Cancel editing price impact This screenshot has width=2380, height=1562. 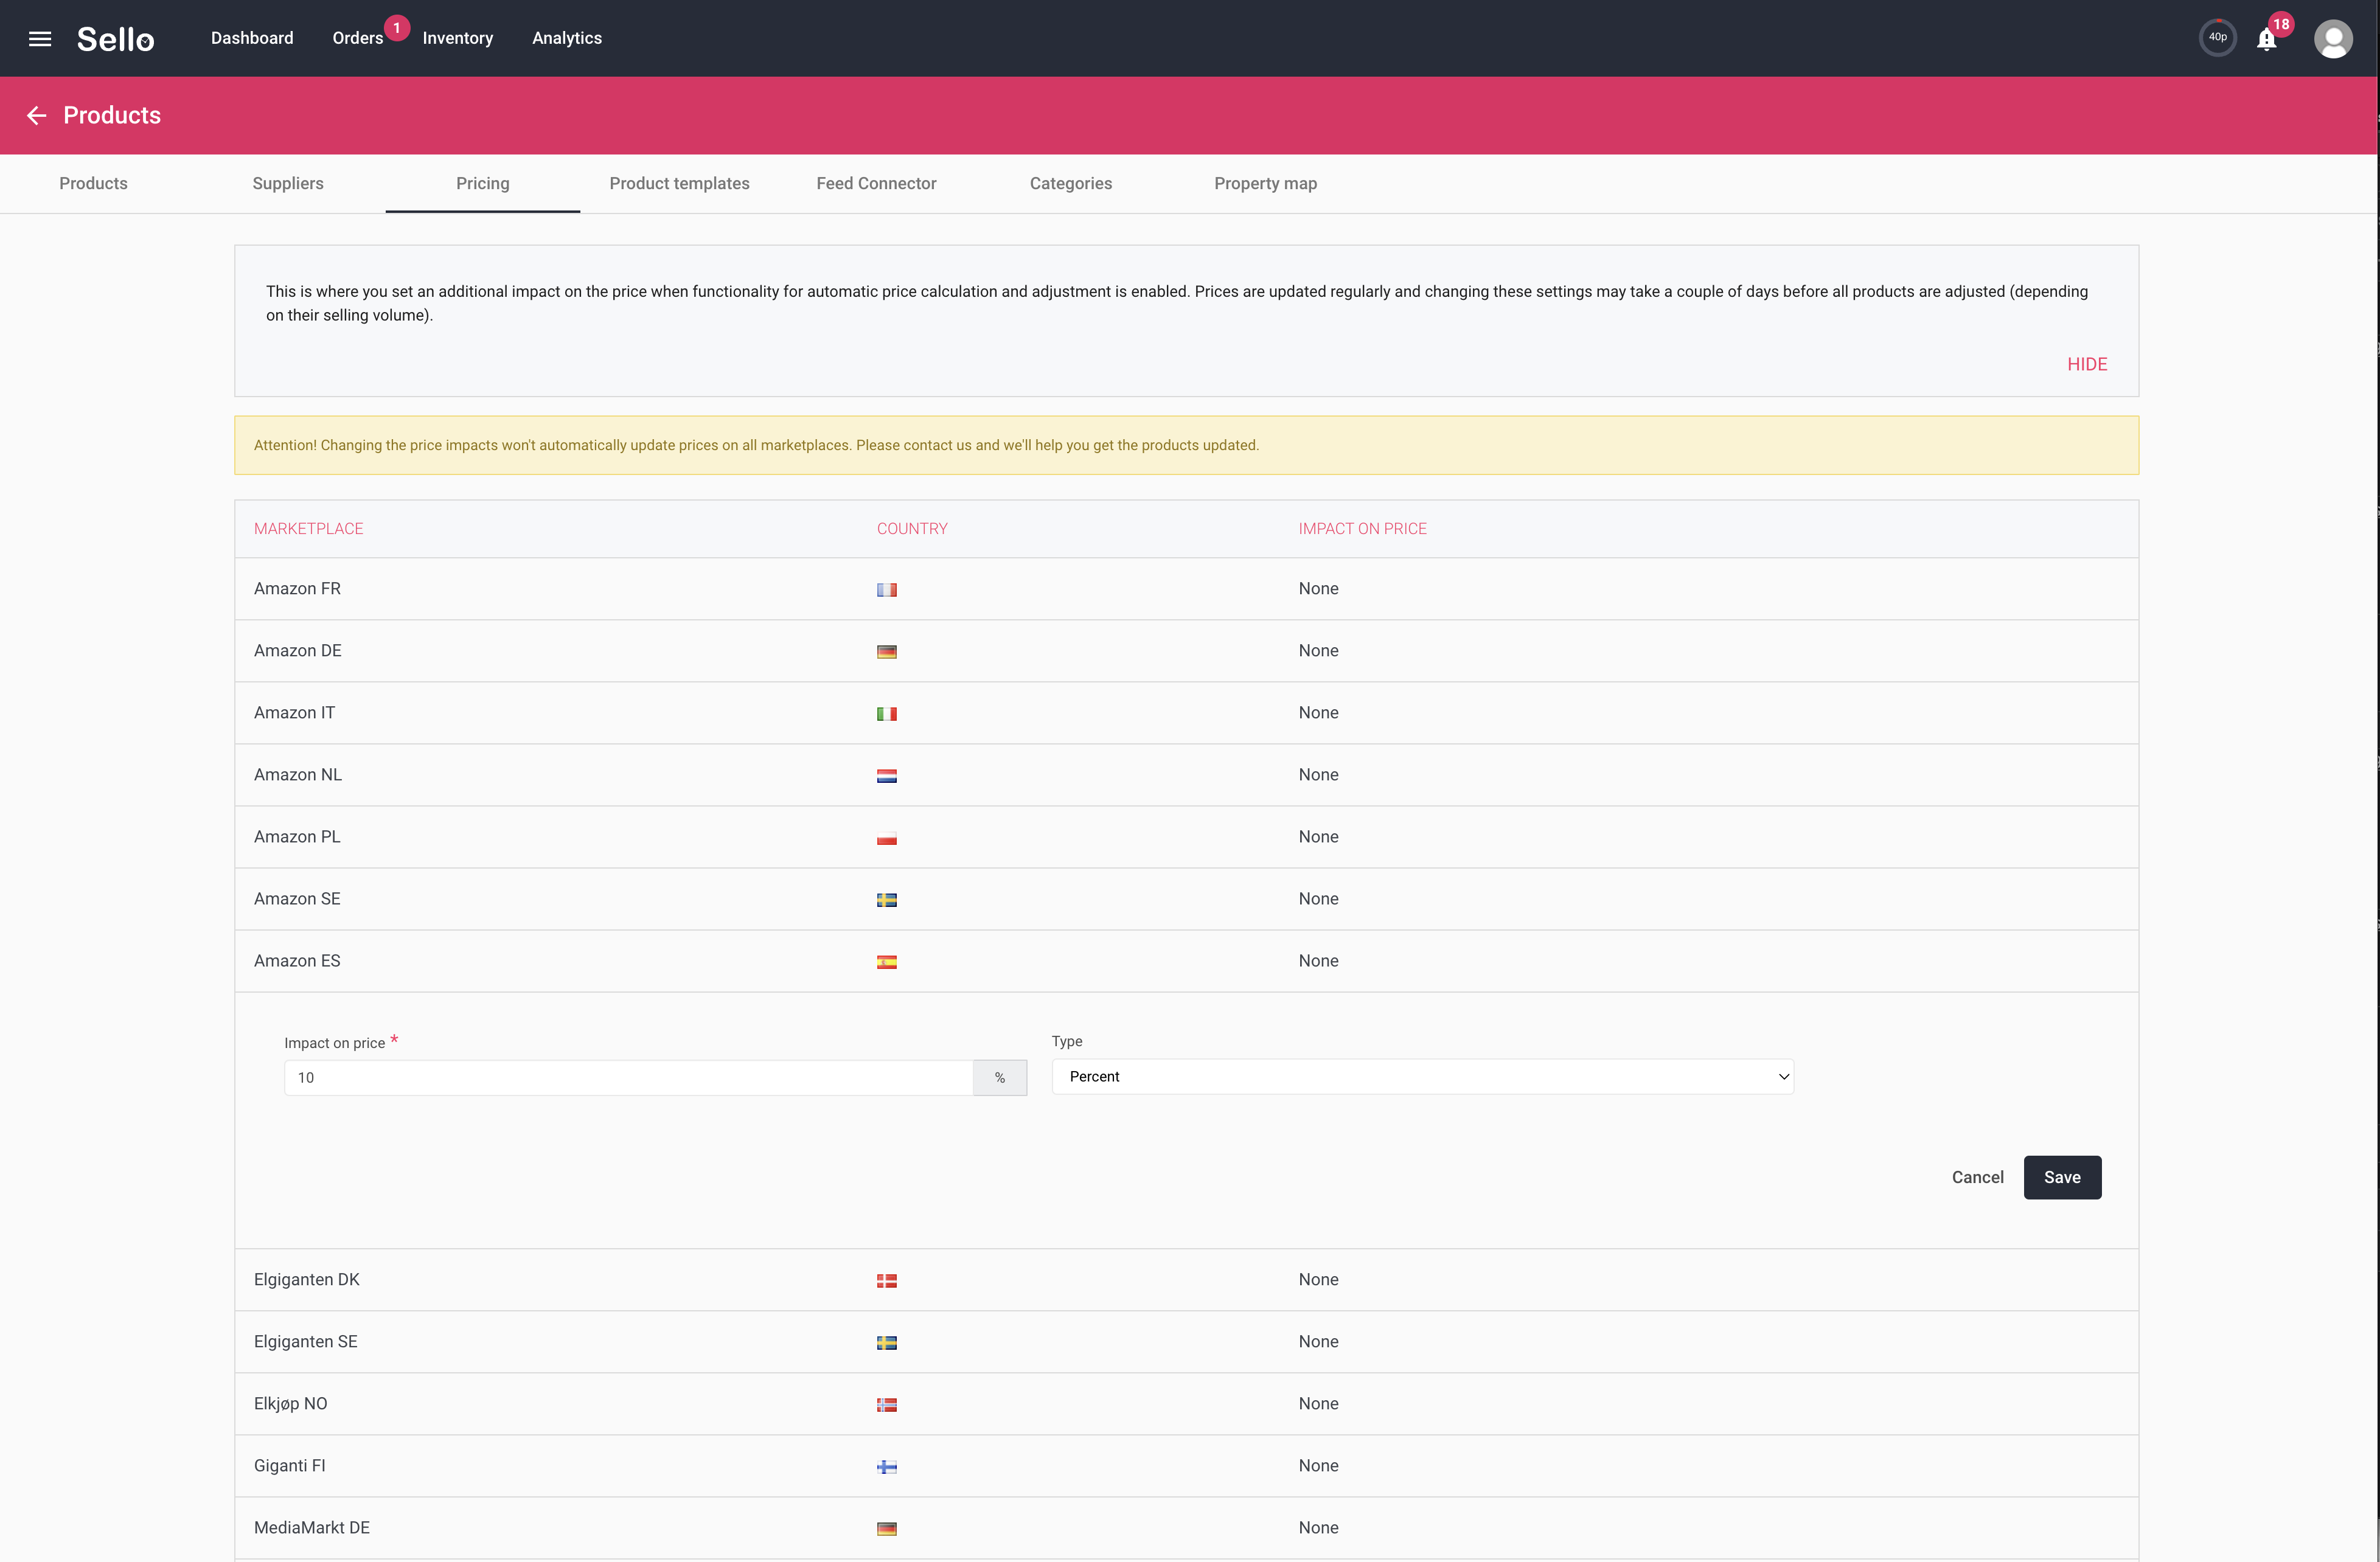coord(1977,1177)
